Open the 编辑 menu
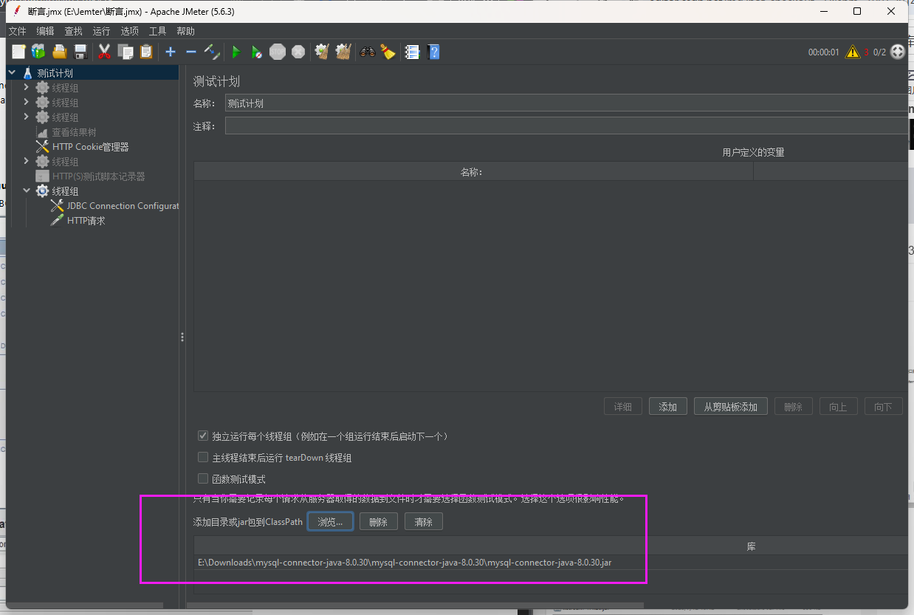 (45, 31)
